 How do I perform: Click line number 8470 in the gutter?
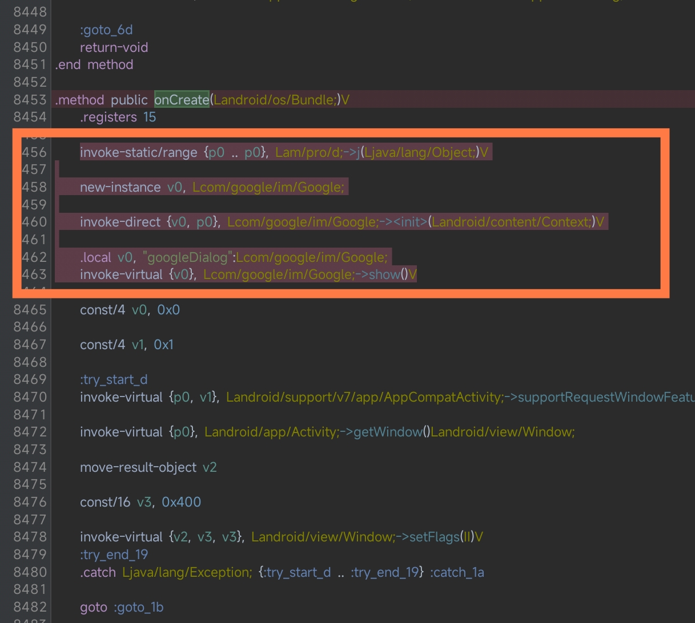click(x=30, y=397)
